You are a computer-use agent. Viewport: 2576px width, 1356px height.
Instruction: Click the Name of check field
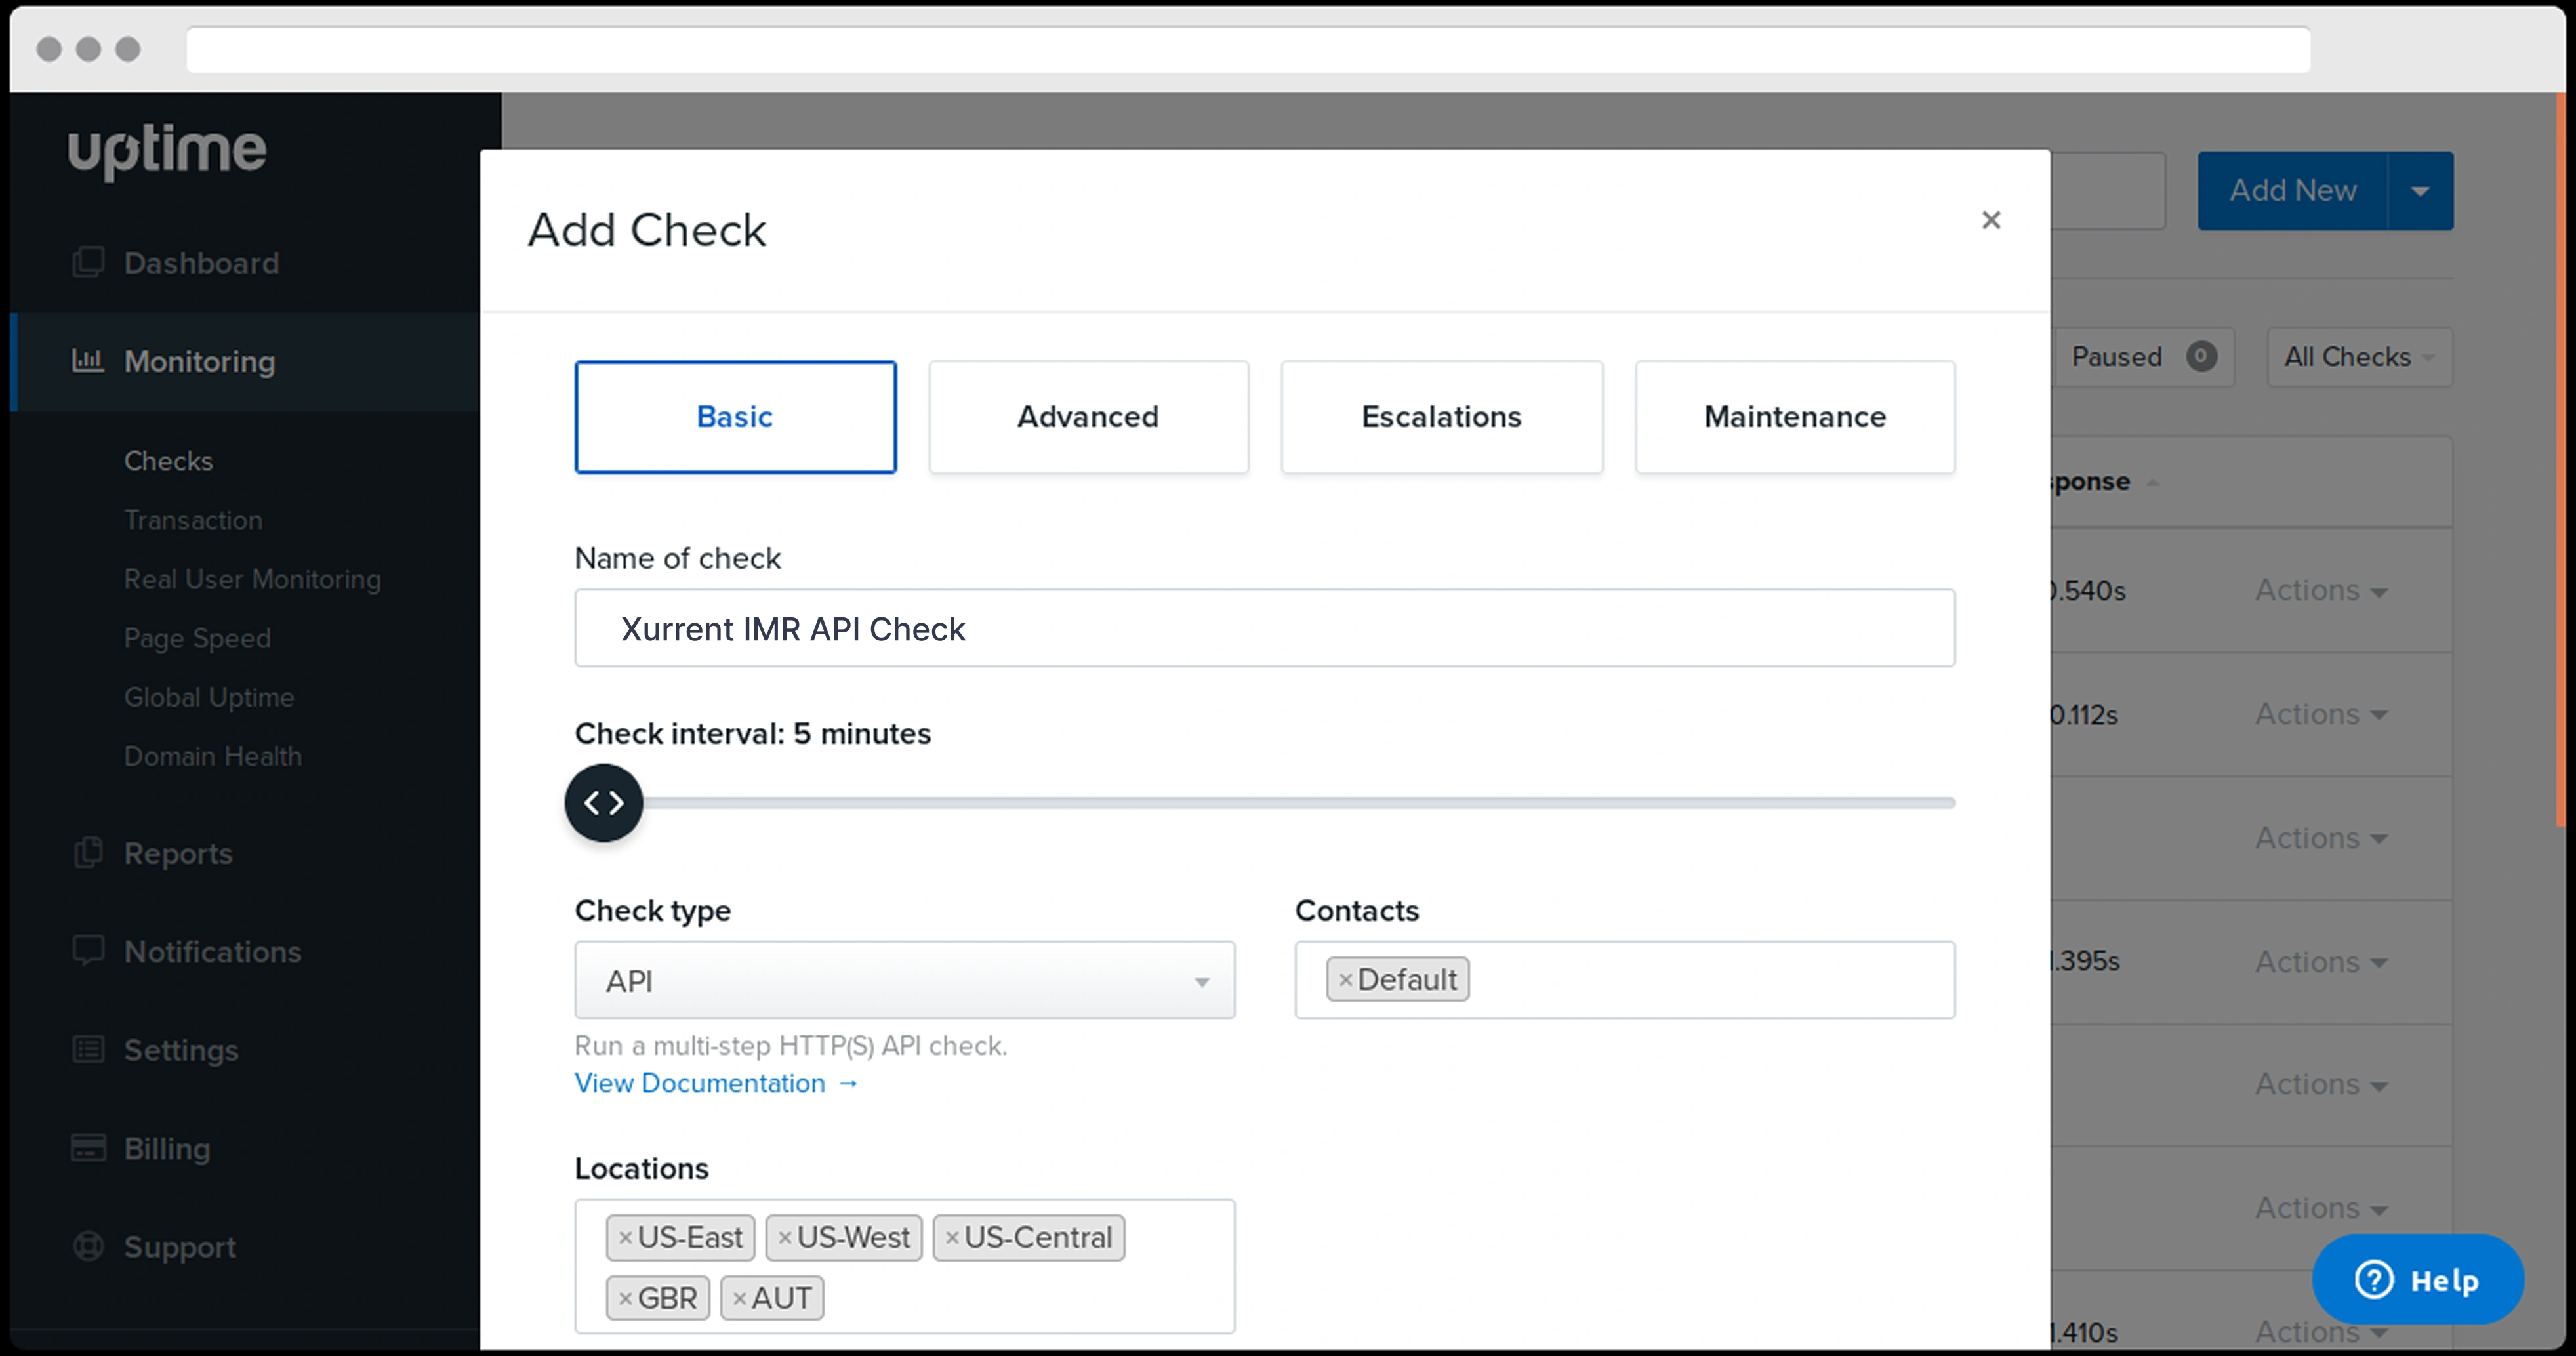(x=1264, y=628)
